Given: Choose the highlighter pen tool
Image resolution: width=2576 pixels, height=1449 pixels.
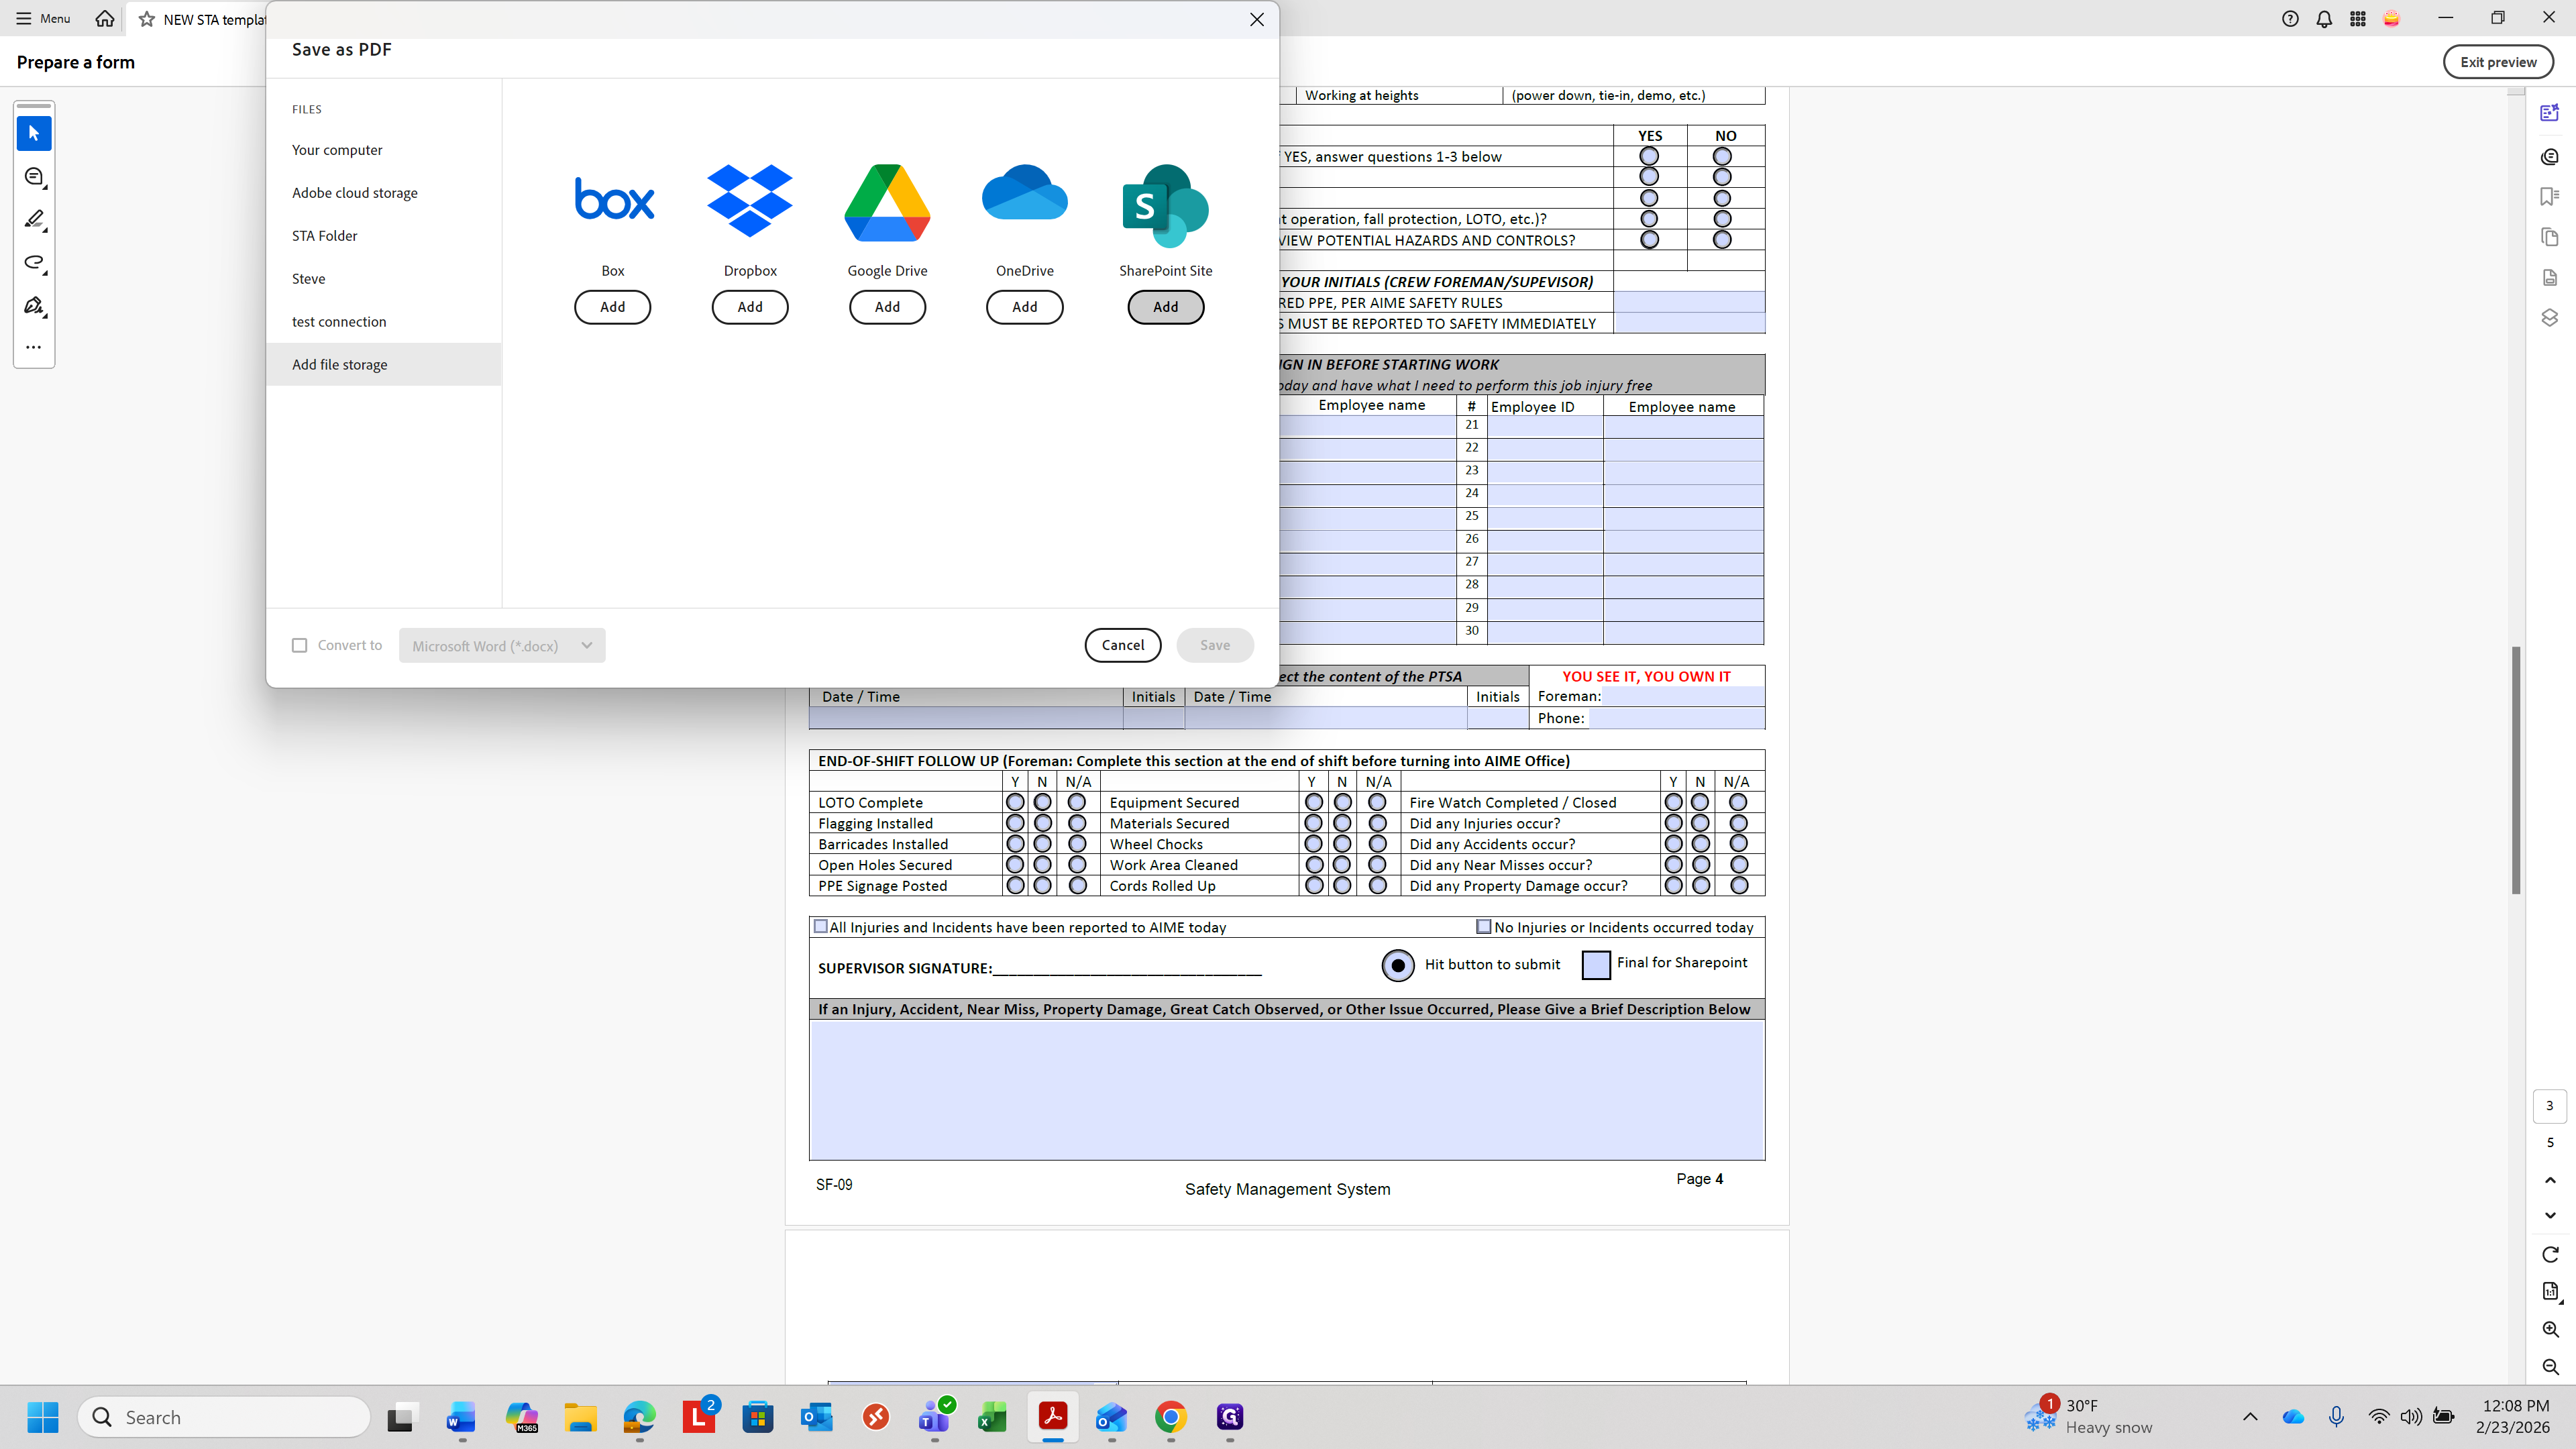Looking at the screenshot, I should (33, 219).
